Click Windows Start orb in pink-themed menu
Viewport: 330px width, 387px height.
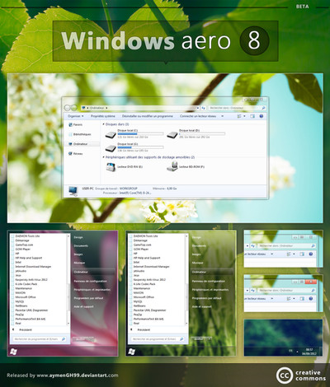click(x=13, y=352)
